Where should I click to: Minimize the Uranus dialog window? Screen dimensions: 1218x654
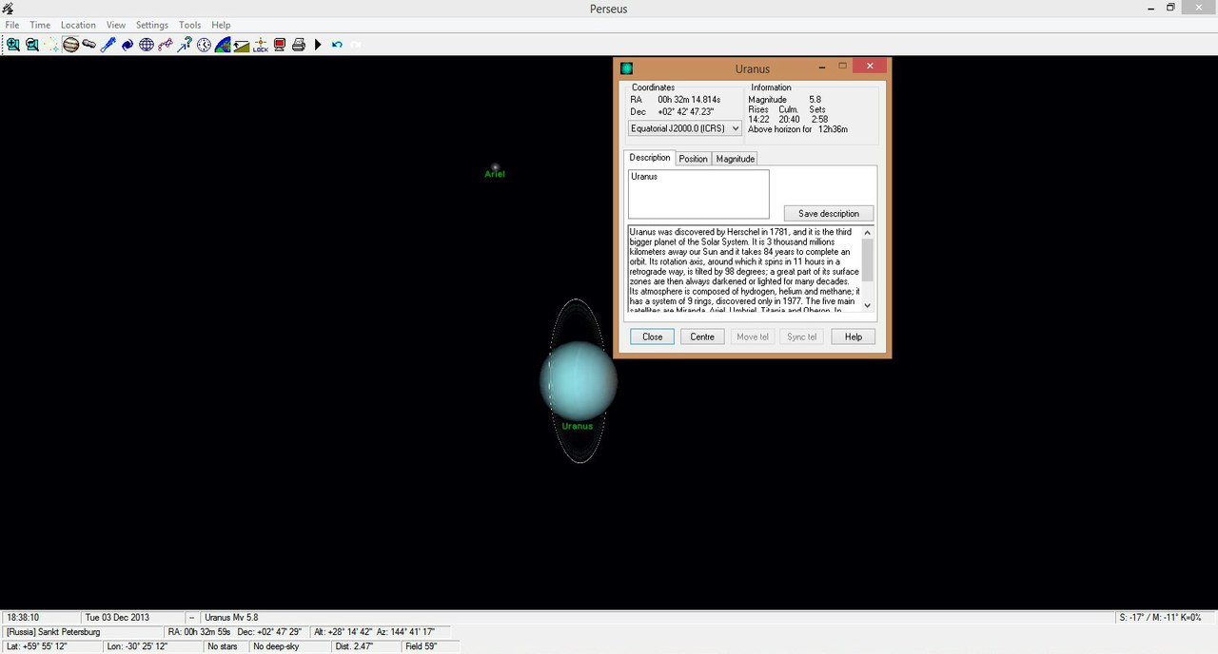coord(823,67)
